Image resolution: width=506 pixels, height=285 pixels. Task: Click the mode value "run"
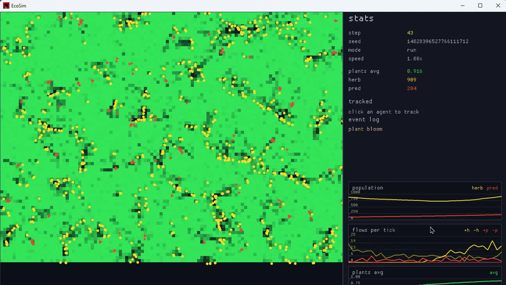(x=412, y=50)
